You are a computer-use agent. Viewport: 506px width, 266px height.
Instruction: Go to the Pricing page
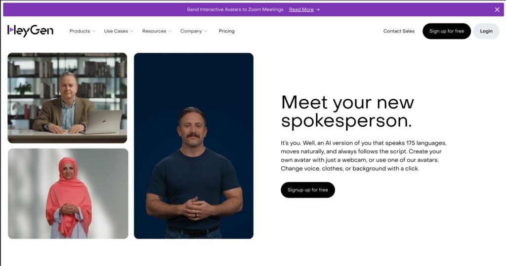pos(226,31)
